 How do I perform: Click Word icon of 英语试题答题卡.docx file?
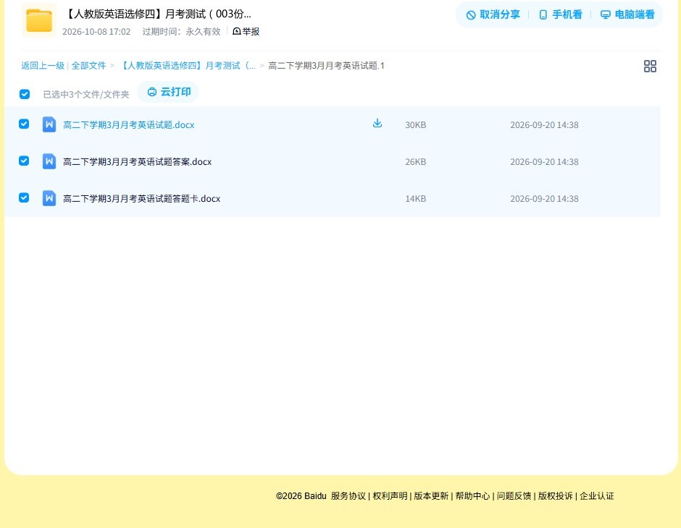[x=49, y=198]
